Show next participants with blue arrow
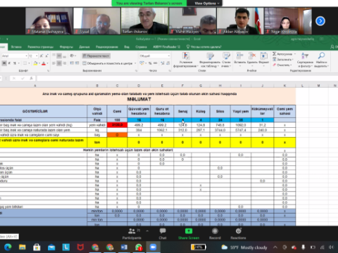Screen dimensions: 338x253 point(320,21)
